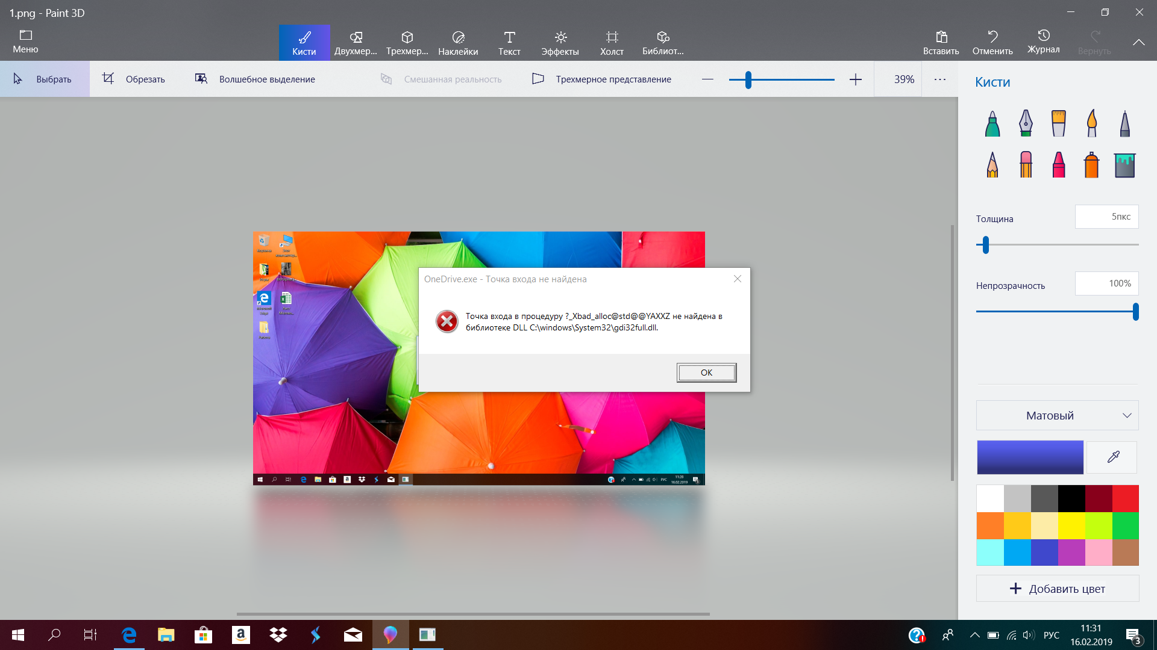Choose the white color swatch
The height and width of the screenshot is (650, 1157).
tap(990, 498)
